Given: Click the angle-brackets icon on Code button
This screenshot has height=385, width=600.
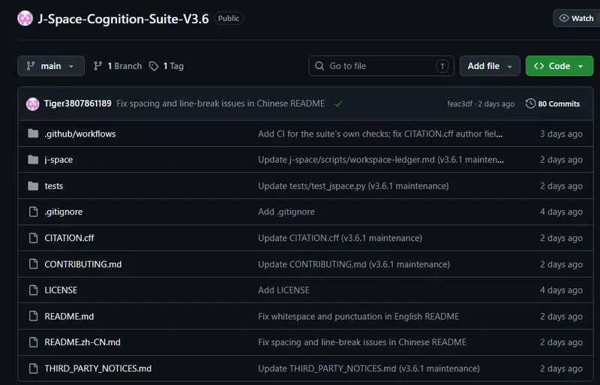Looking at the screenshot, I should pos(538,66).
